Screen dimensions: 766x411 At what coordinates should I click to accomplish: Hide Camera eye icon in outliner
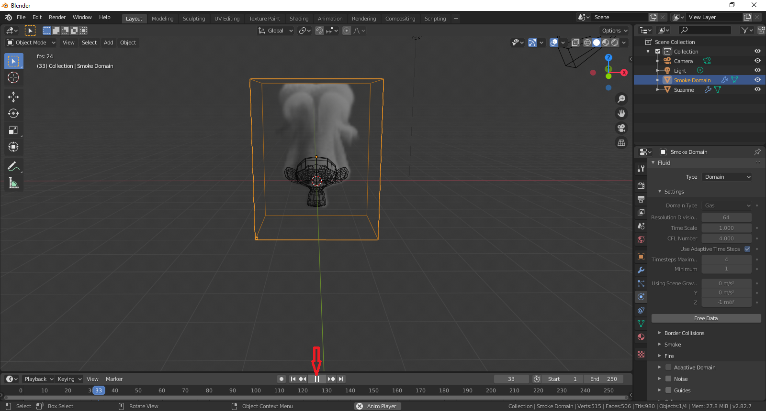tap(757, 61)
